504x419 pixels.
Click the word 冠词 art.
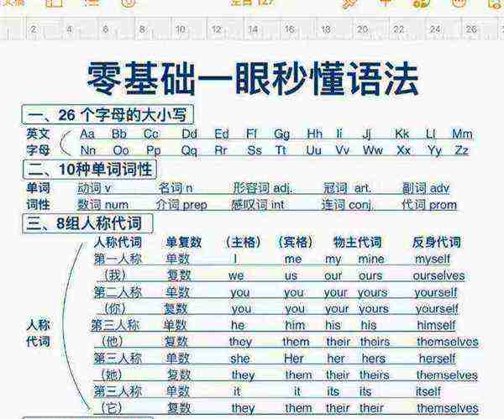(348, 188)
